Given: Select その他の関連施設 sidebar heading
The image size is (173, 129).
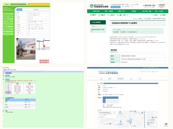Looking at the screenshot, I should click(98, 22).
